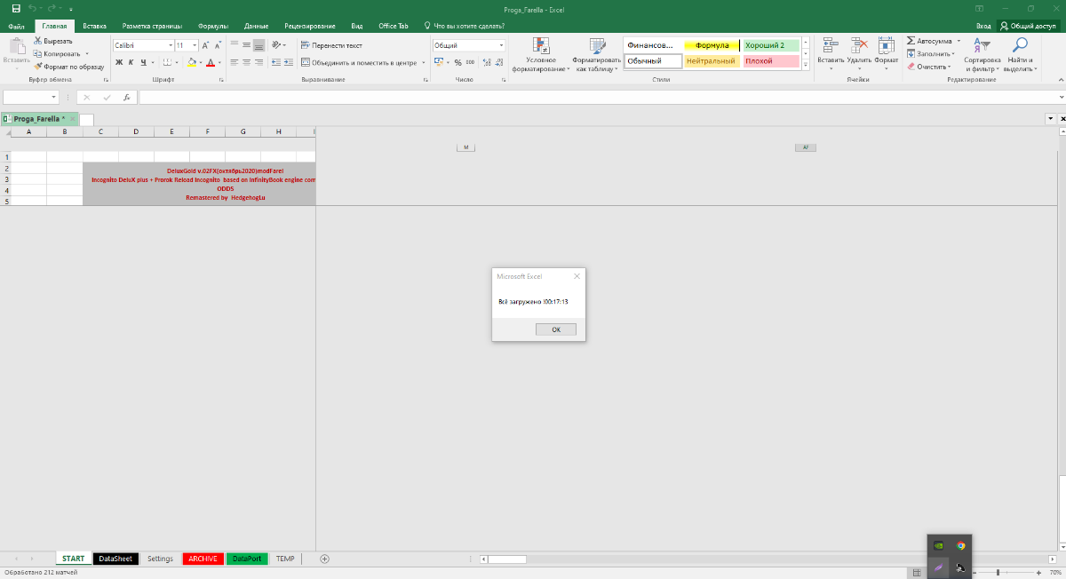Open Format as Table (Форматировать как таблицу)
1066x579 pixels.
597,55
